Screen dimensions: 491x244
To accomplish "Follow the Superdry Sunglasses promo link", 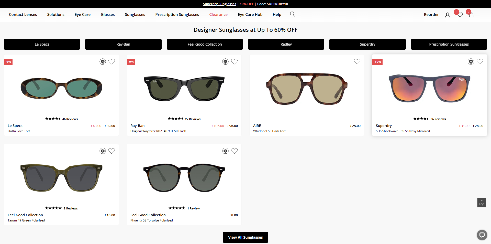I will (x=219, y=4).
